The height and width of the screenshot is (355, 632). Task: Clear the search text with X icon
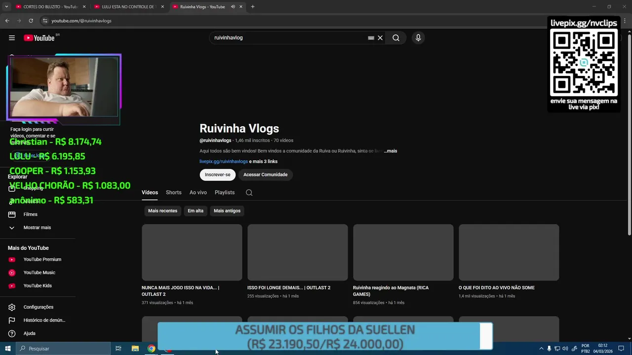(x=380, y=38)
